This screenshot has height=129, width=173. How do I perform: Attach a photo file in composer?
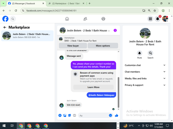click(x=65, y=115)
